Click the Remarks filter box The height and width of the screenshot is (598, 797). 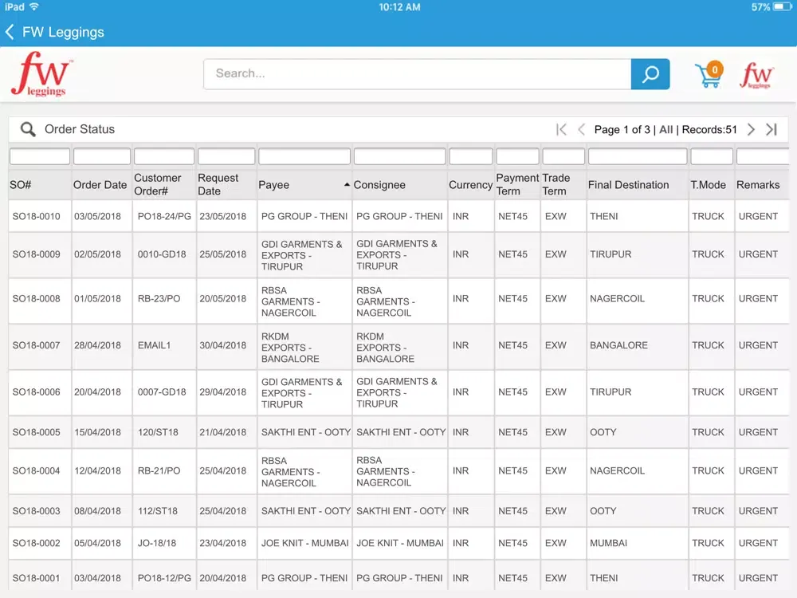coord(763,156)
